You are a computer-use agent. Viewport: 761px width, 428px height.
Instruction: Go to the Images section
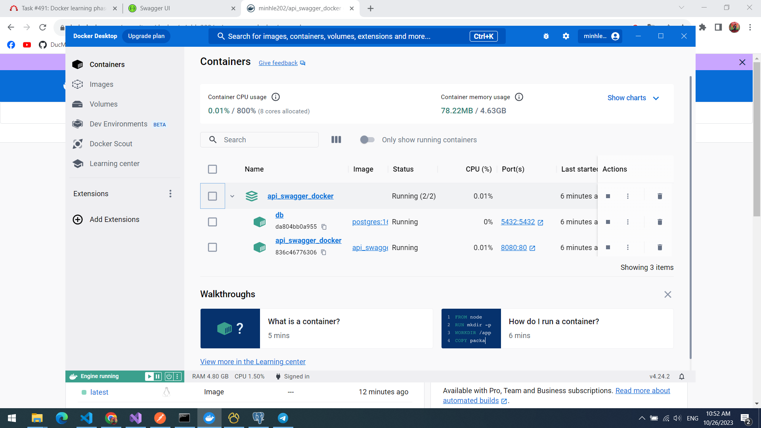[x=101, y=84]
